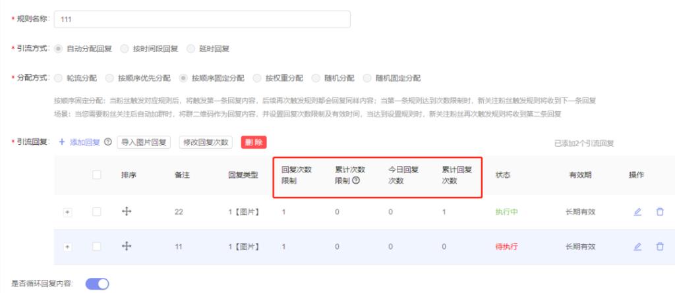The image size is (675, 293).
Task: Click the 添加回复 link
Action: [85, 142]
